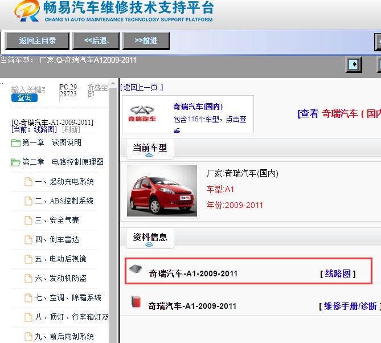Screen dimensions: 381x343
Task: Click page icon beside 五、电动后视镜
Action: [28, 259]
